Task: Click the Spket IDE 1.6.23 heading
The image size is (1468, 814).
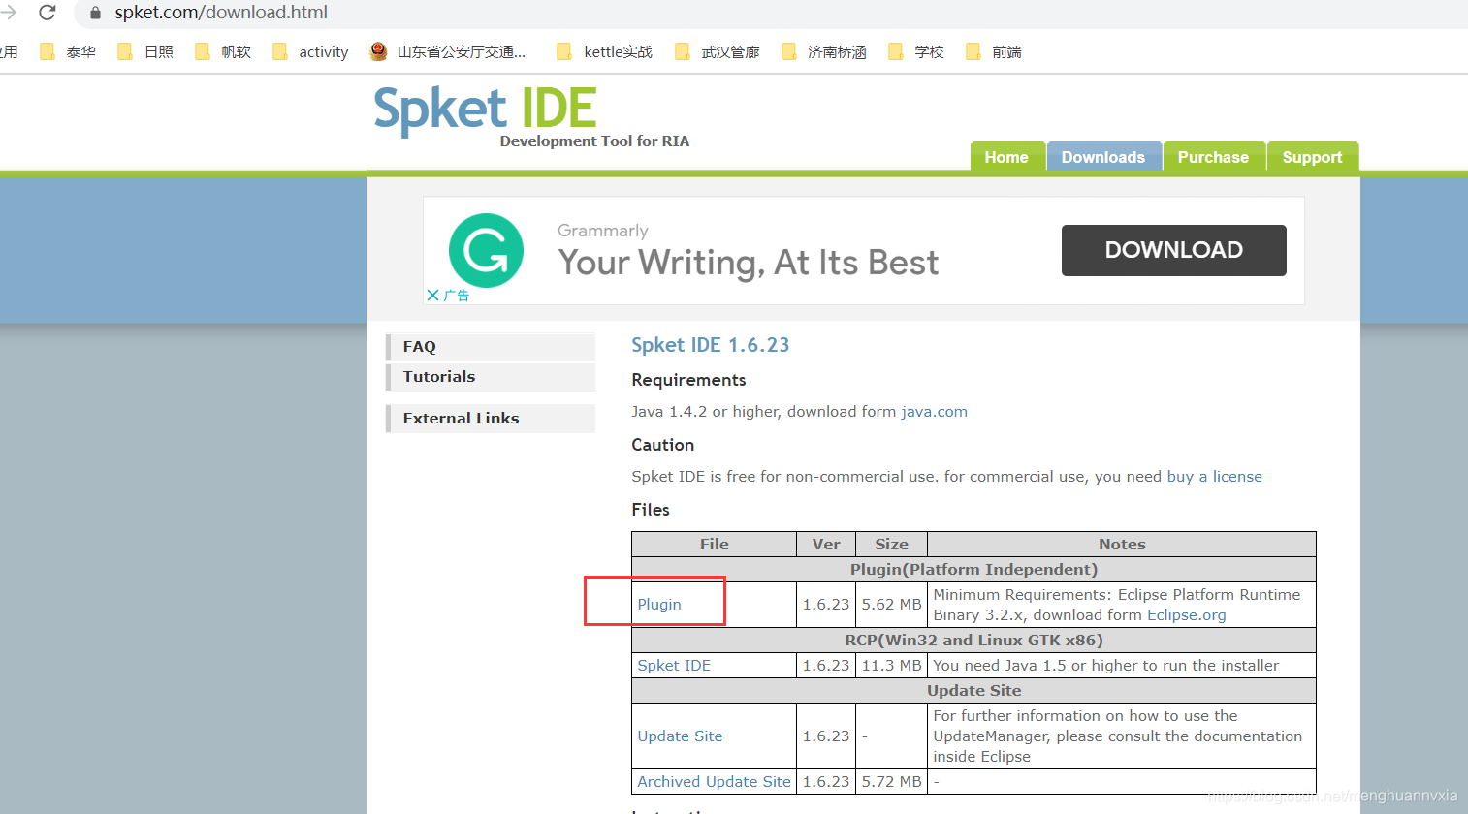Action: (710, 345)
